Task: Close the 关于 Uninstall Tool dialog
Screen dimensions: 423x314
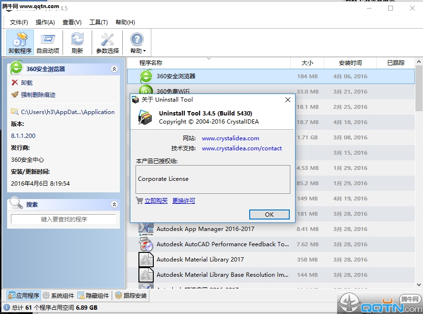Action: click(288, 100)
